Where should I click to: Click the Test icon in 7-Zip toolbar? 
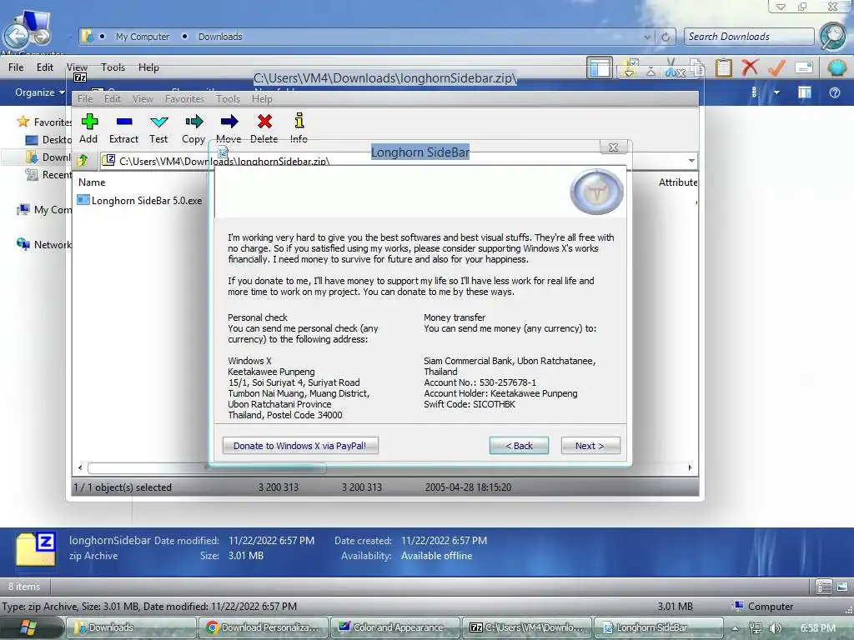(158, 122)
